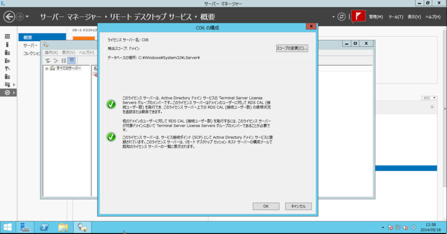Select the IIS icon in the sidebar
Screen dimensions: 447x234
click(7, 76)
